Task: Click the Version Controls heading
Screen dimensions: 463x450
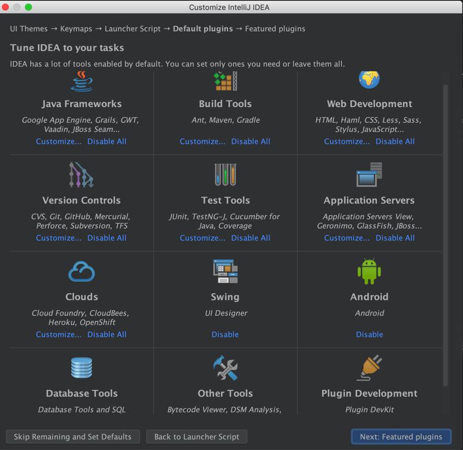Action: 82,200
